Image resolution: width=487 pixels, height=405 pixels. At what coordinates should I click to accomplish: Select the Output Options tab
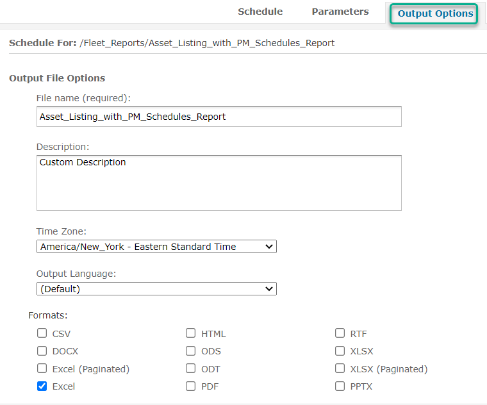[x=434, y=13]
